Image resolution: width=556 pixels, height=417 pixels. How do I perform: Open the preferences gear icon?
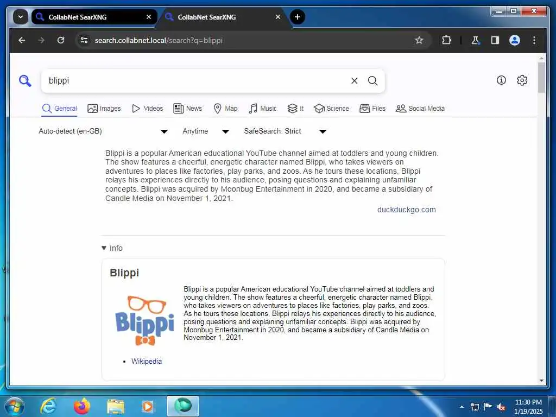click(522, 80)
